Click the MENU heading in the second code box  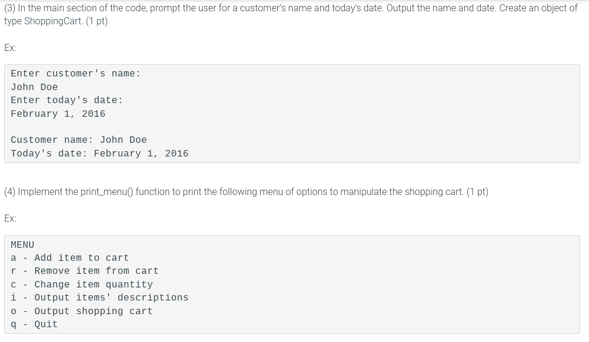(22, 245)
